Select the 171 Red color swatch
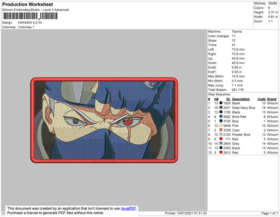 pyautogui.click(x=221, y=139)
